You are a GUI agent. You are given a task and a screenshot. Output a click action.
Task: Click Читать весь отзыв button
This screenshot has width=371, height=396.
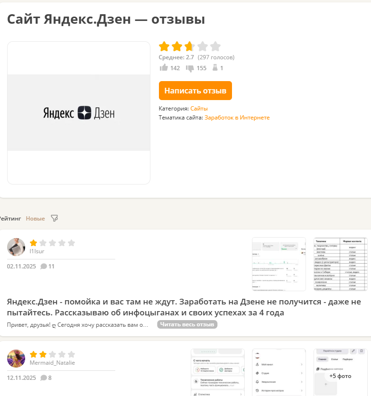click(187, 324)
